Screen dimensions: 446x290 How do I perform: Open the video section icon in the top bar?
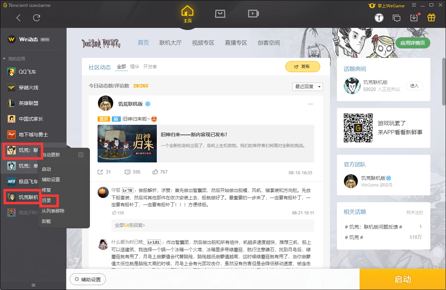tap(253, 14)
